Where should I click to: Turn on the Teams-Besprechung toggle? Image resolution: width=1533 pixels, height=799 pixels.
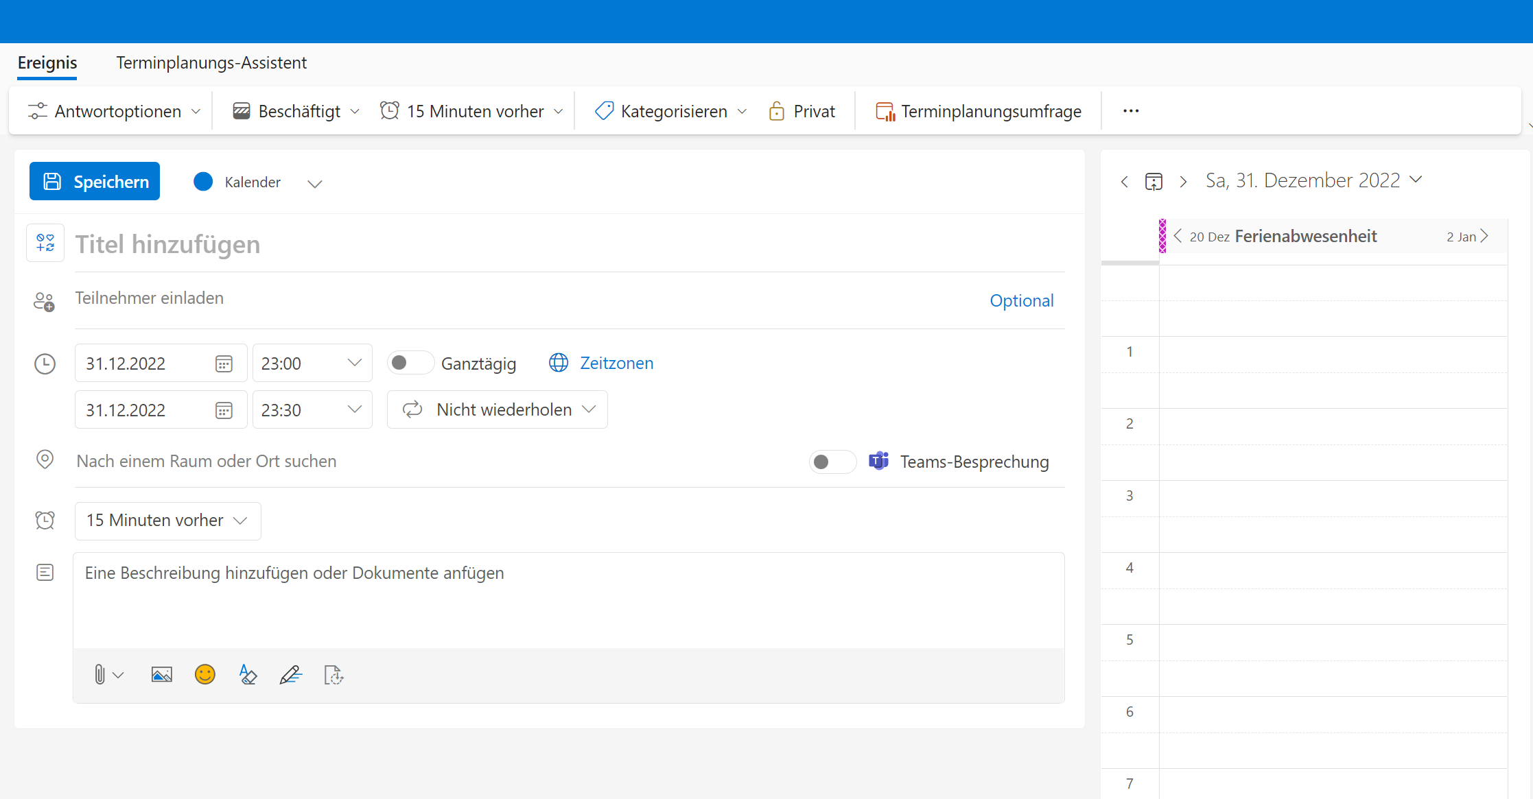pos(832,462)
